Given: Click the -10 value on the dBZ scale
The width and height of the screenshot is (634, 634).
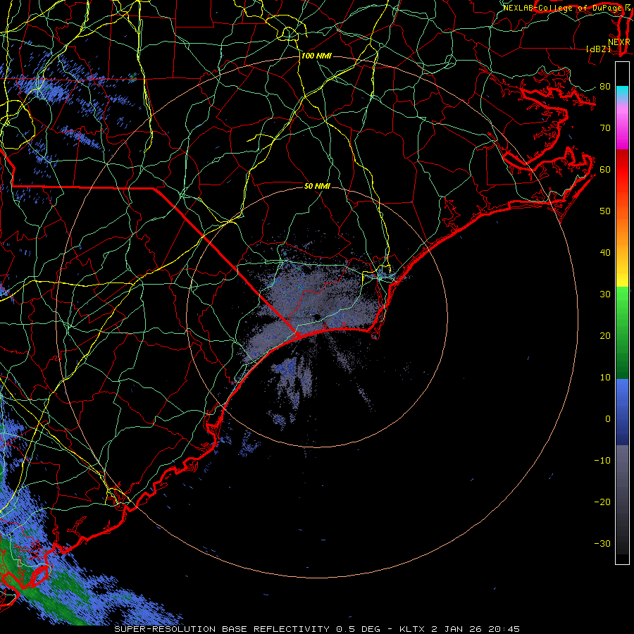Looking at the screenshot, I should [602, 460].
